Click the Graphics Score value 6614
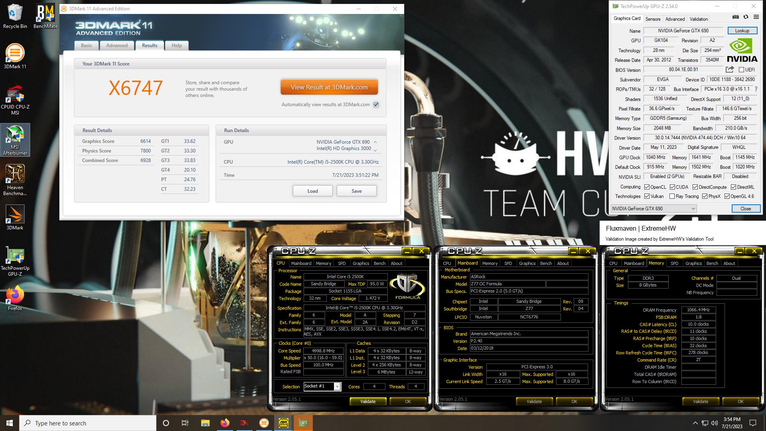Screen dimensions: 766x431 click(146, 141)
